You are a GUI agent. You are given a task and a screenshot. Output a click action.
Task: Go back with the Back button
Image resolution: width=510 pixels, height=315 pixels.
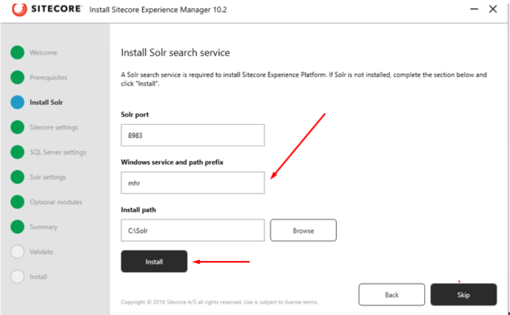[391, 295]
